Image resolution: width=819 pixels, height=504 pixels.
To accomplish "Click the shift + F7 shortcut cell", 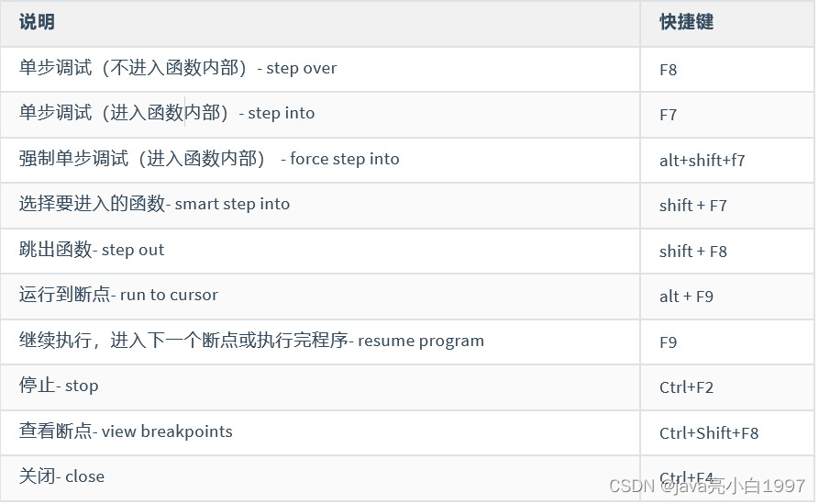I will coord(692,206).
